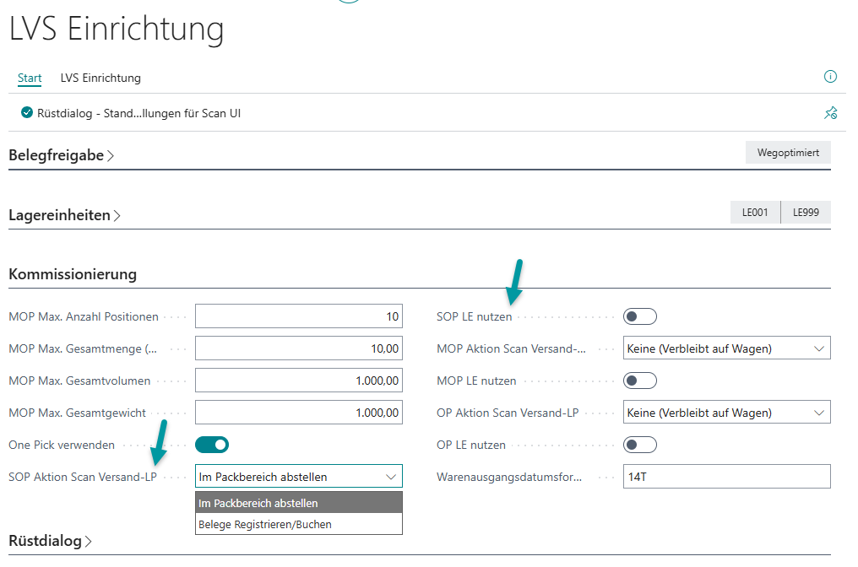
Task: Click the Wegoptimiert summary value
Action: click(788, 153)
